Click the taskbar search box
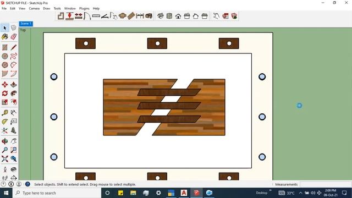Image resolution: width=352 pixels, height=198 pixels. [x=57, y=193]
